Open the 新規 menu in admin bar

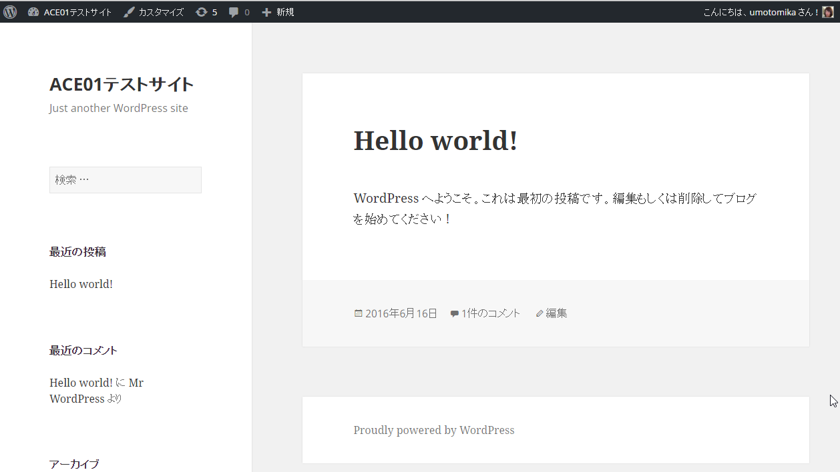tap(285, 12)
